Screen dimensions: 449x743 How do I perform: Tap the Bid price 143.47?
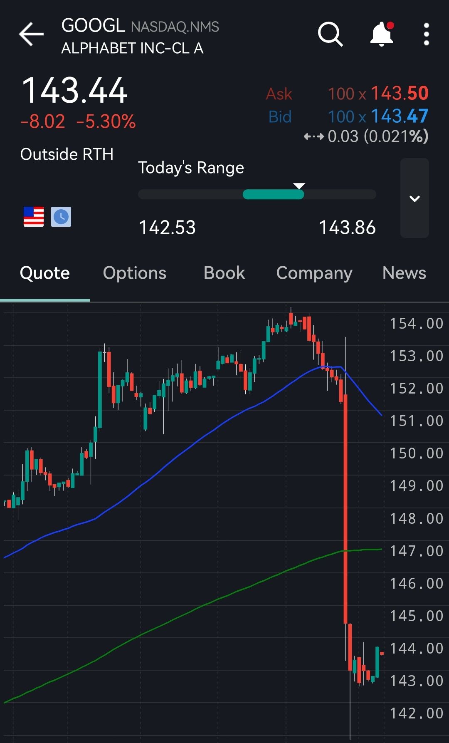[x=400, y=116]
